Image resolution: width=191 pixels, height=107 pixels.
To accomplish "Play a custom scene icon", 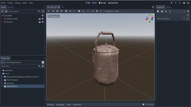I will pos(188,3).
